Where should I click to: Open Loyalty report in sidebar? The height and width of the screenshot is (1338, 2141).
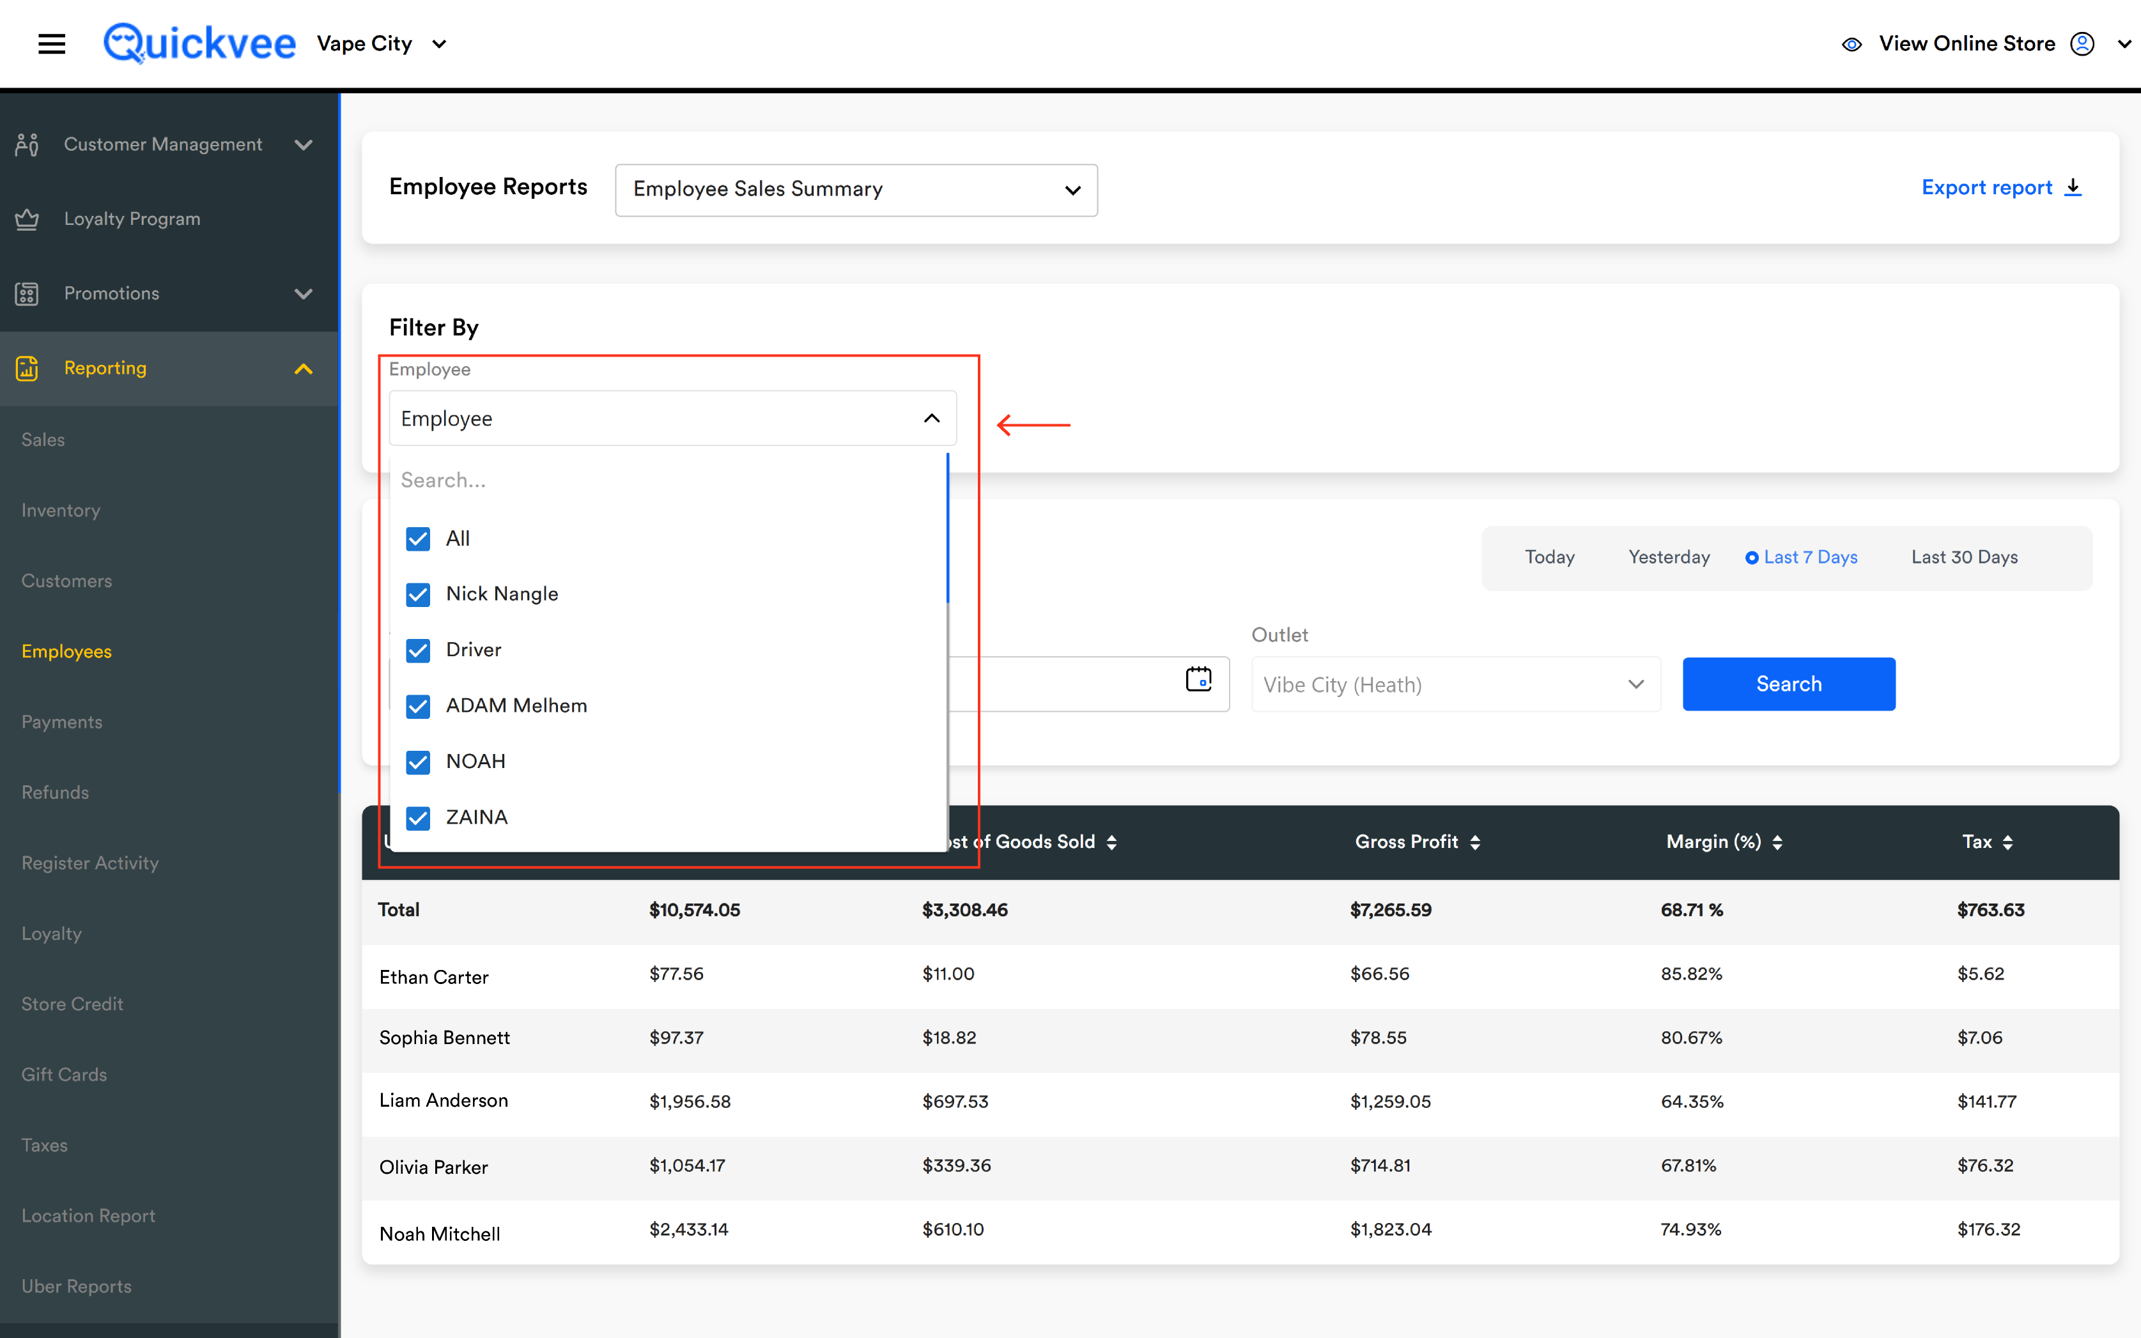(51, 934)
